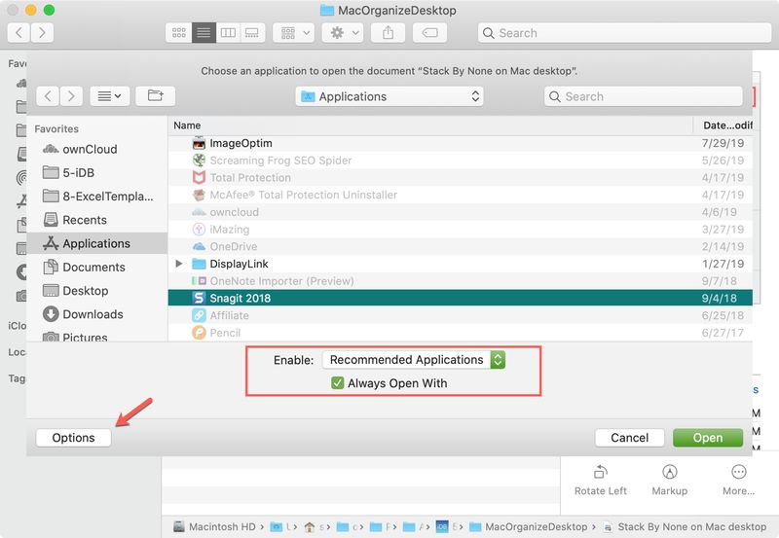Viewport: 779px width, 538px height.
Task: Click the Options button
Action: [x=74, y=438]
